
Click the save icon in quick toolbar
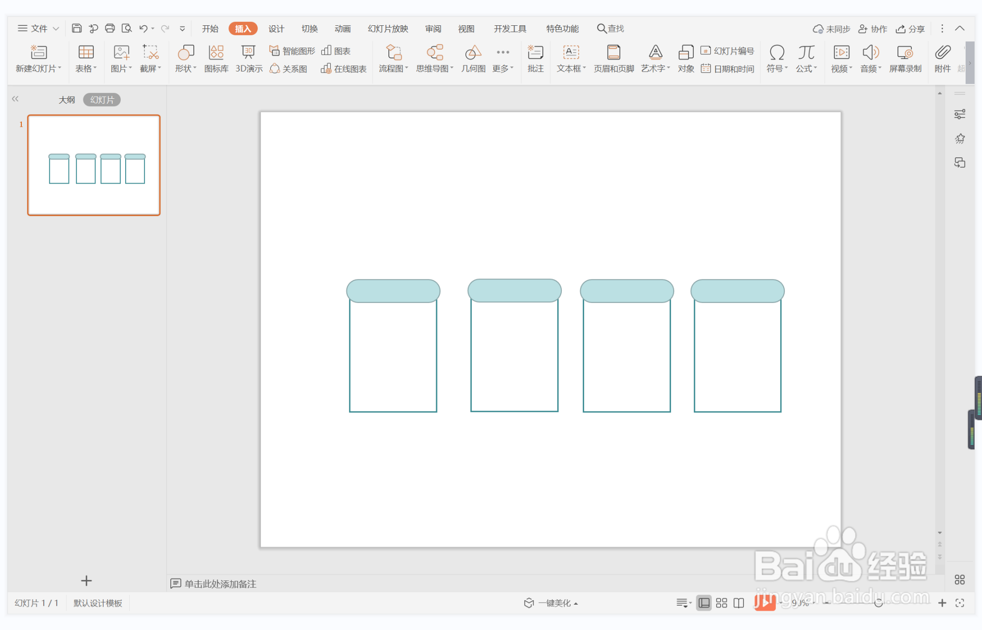(76, 28)
